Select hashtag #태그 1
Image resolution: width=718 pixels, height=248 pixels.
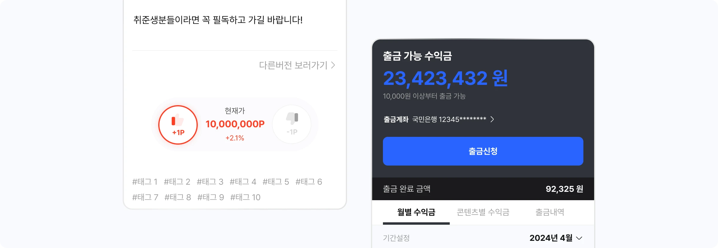[x=145, y=182]
